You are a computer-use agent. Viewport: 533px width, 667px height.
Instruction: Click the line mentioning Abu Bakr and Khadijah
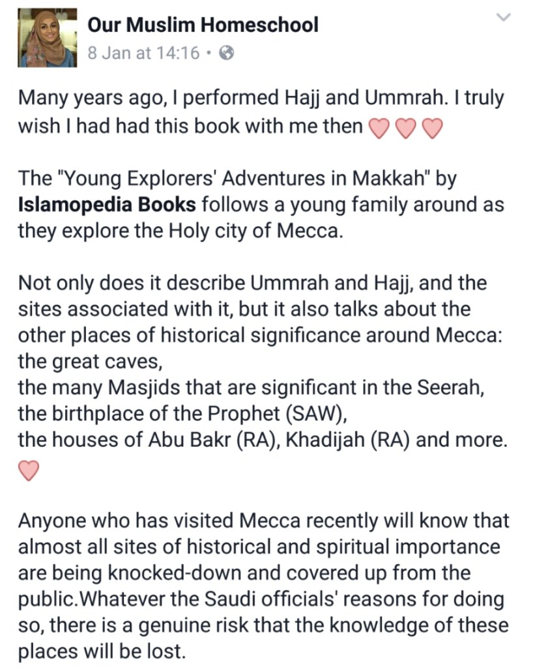point(262,440)
